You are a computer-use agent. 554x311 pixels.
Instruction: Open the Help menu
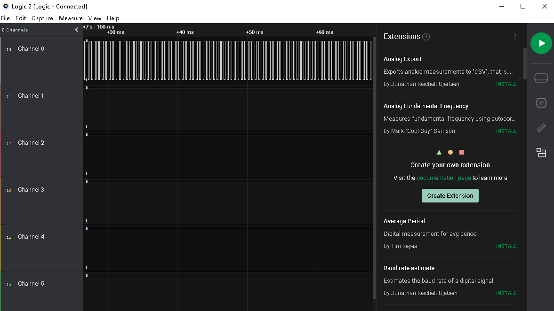pos(113,18)
